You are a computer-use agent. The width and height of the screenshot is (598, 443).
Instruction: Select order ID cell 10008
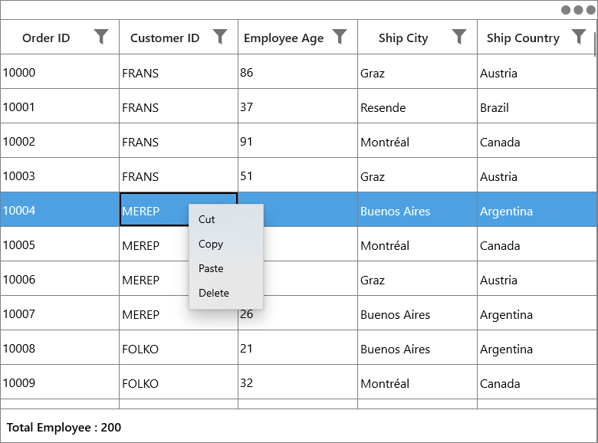(x=60, y=348)
